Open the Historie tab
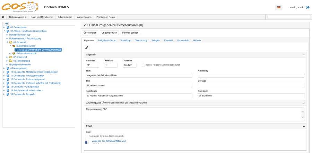 tap(197, 41)
